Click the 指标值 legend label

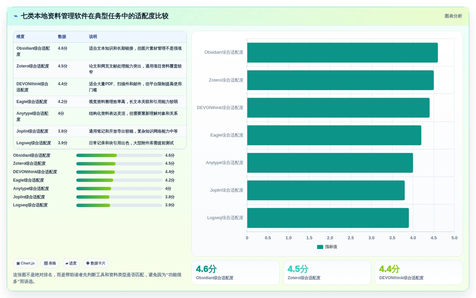pyautogui.click(x=331, y=247)
